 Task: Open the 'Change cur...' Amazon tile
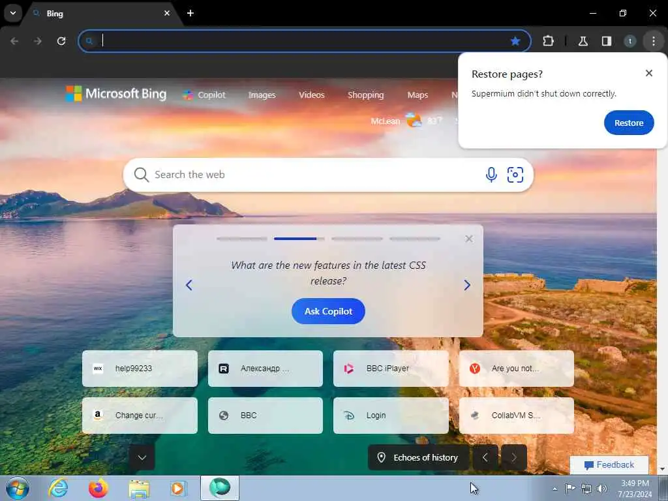click(140, 416)
